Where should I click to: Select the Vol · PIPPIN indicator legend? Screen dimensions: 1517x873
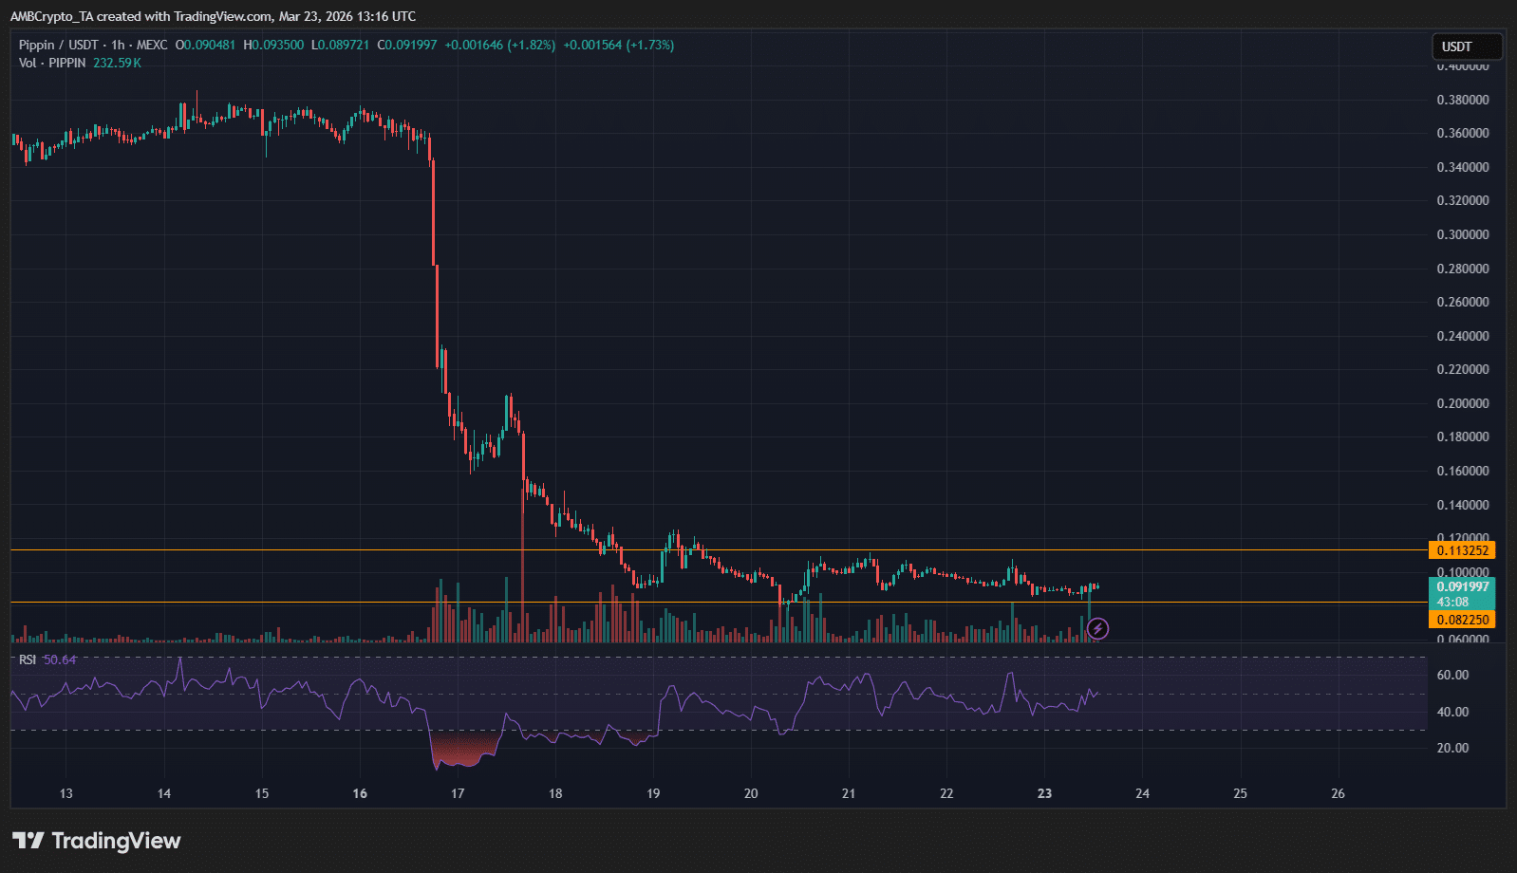52,63
